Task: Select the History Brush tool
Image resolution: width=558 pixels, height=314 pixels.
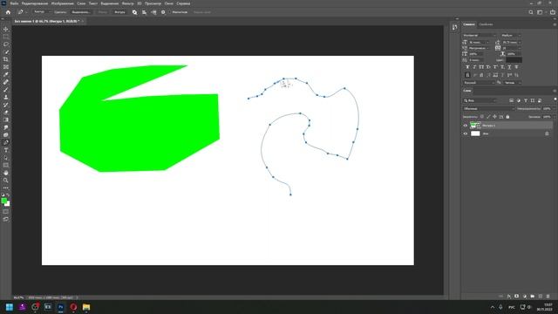Action: coord(6,105)
